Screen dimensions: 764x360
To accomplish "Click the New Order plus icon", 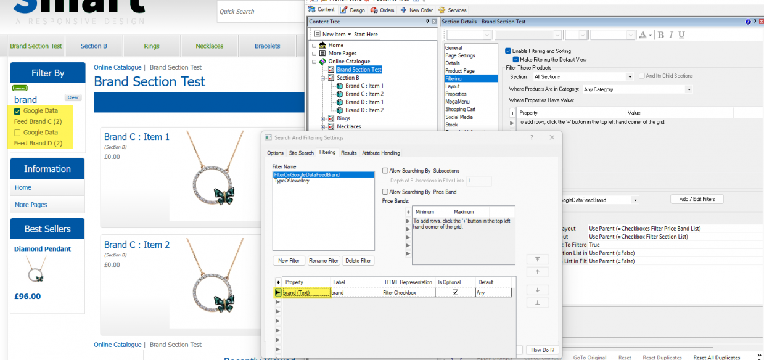I will pos(403,10).
